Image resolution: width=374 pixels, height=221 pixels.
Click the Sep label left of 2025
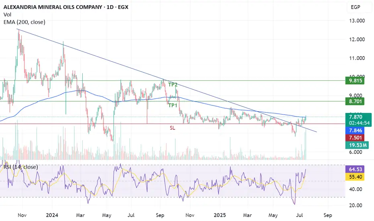tap(160, 215)
